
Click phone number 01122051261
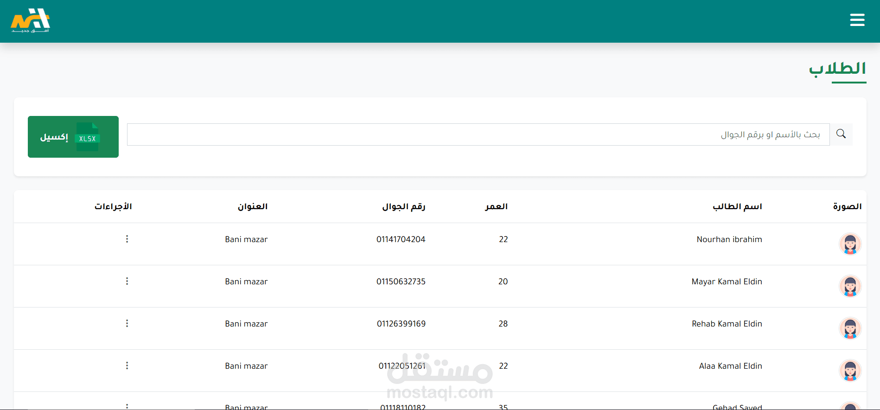402,366
